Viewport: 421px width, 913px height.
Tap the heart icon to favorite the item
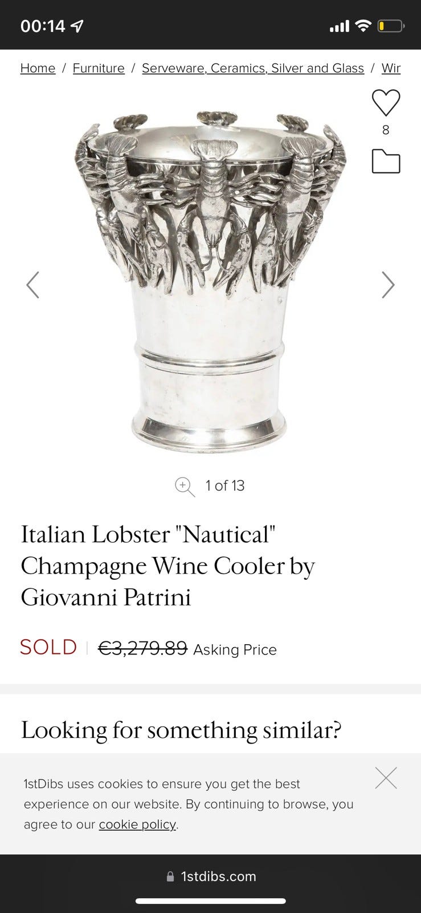click(x=386, y=103)
